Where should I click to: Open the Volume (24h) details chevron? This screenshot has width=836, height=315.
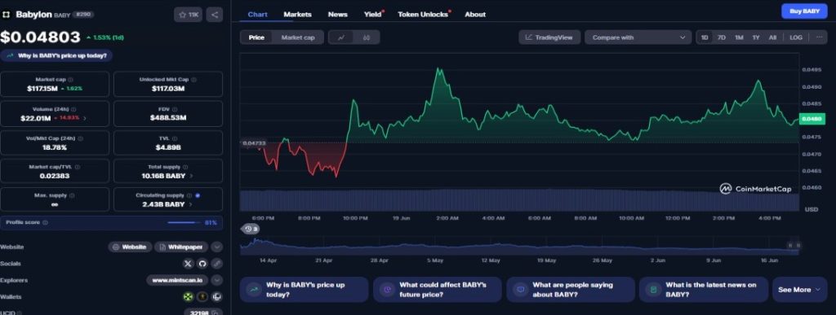coord(84,118)
